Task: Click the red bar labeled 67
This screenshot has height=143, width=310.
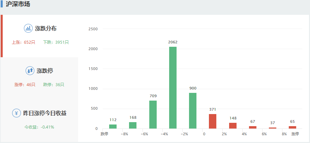Action: coord(253,128)
